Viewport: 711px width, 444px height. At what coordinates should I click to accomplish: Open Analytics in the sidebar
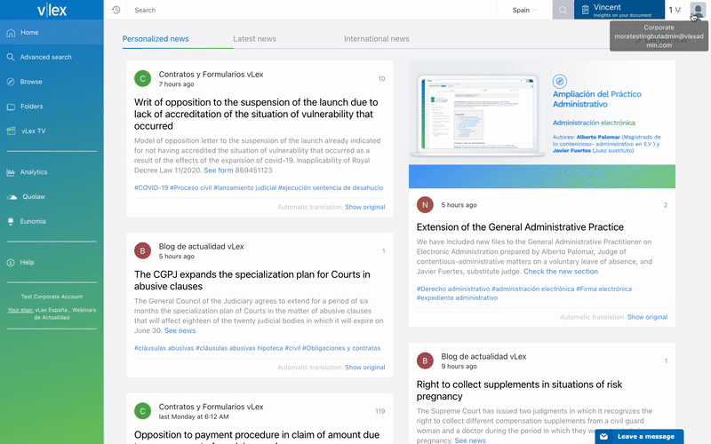(x=52, y=172)
